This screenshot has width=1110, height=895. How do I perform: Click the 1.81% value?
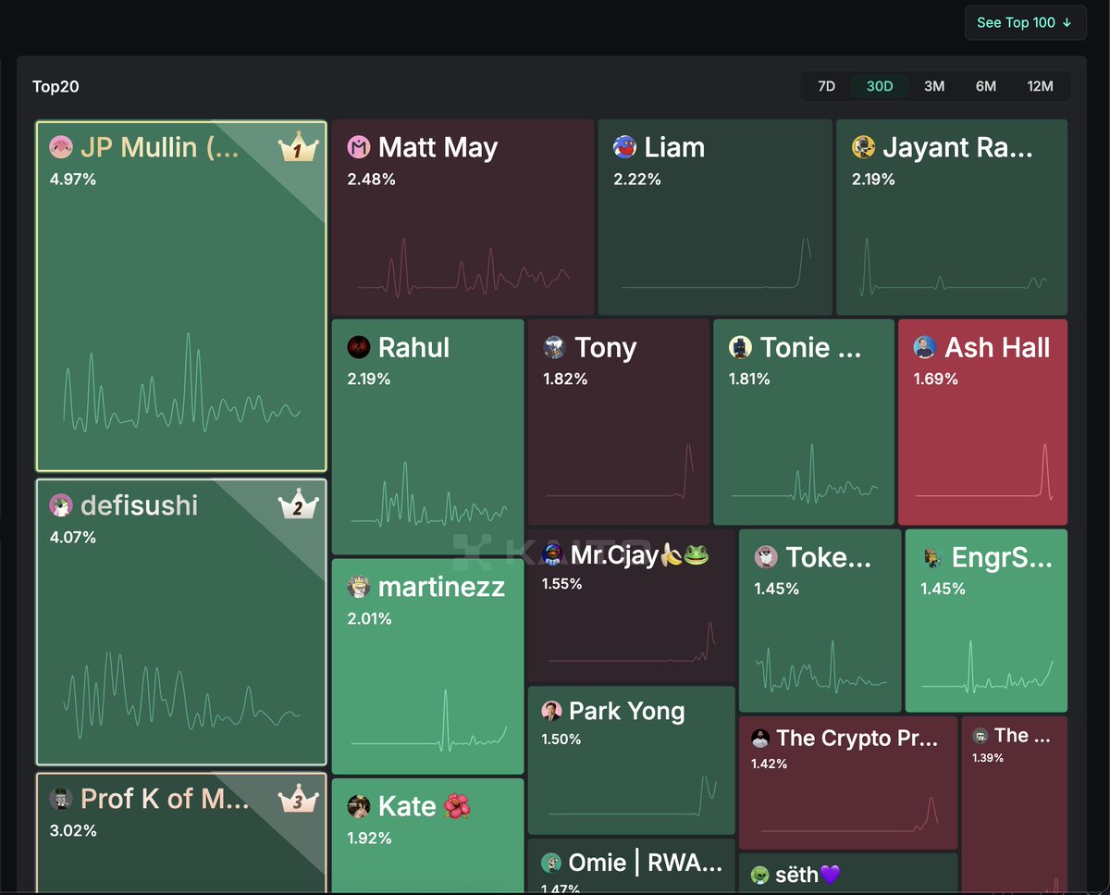[751, 379]
